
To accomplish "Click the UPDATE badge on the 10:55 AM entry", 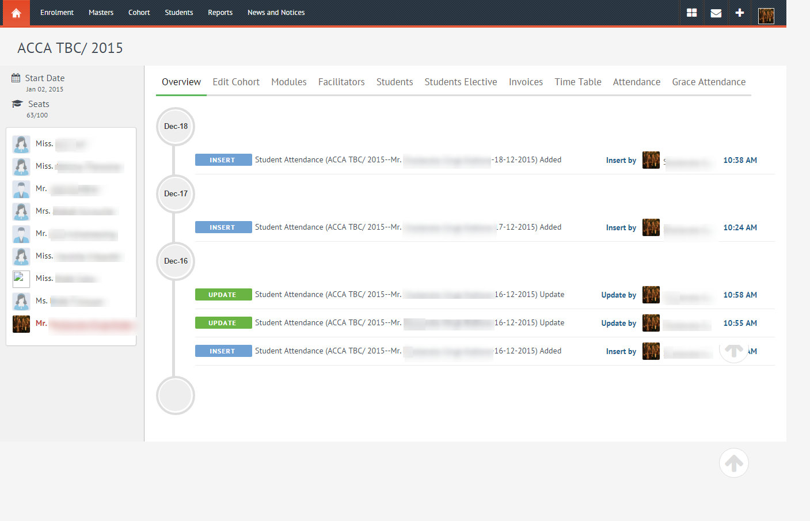I will [x=223, y=323].
